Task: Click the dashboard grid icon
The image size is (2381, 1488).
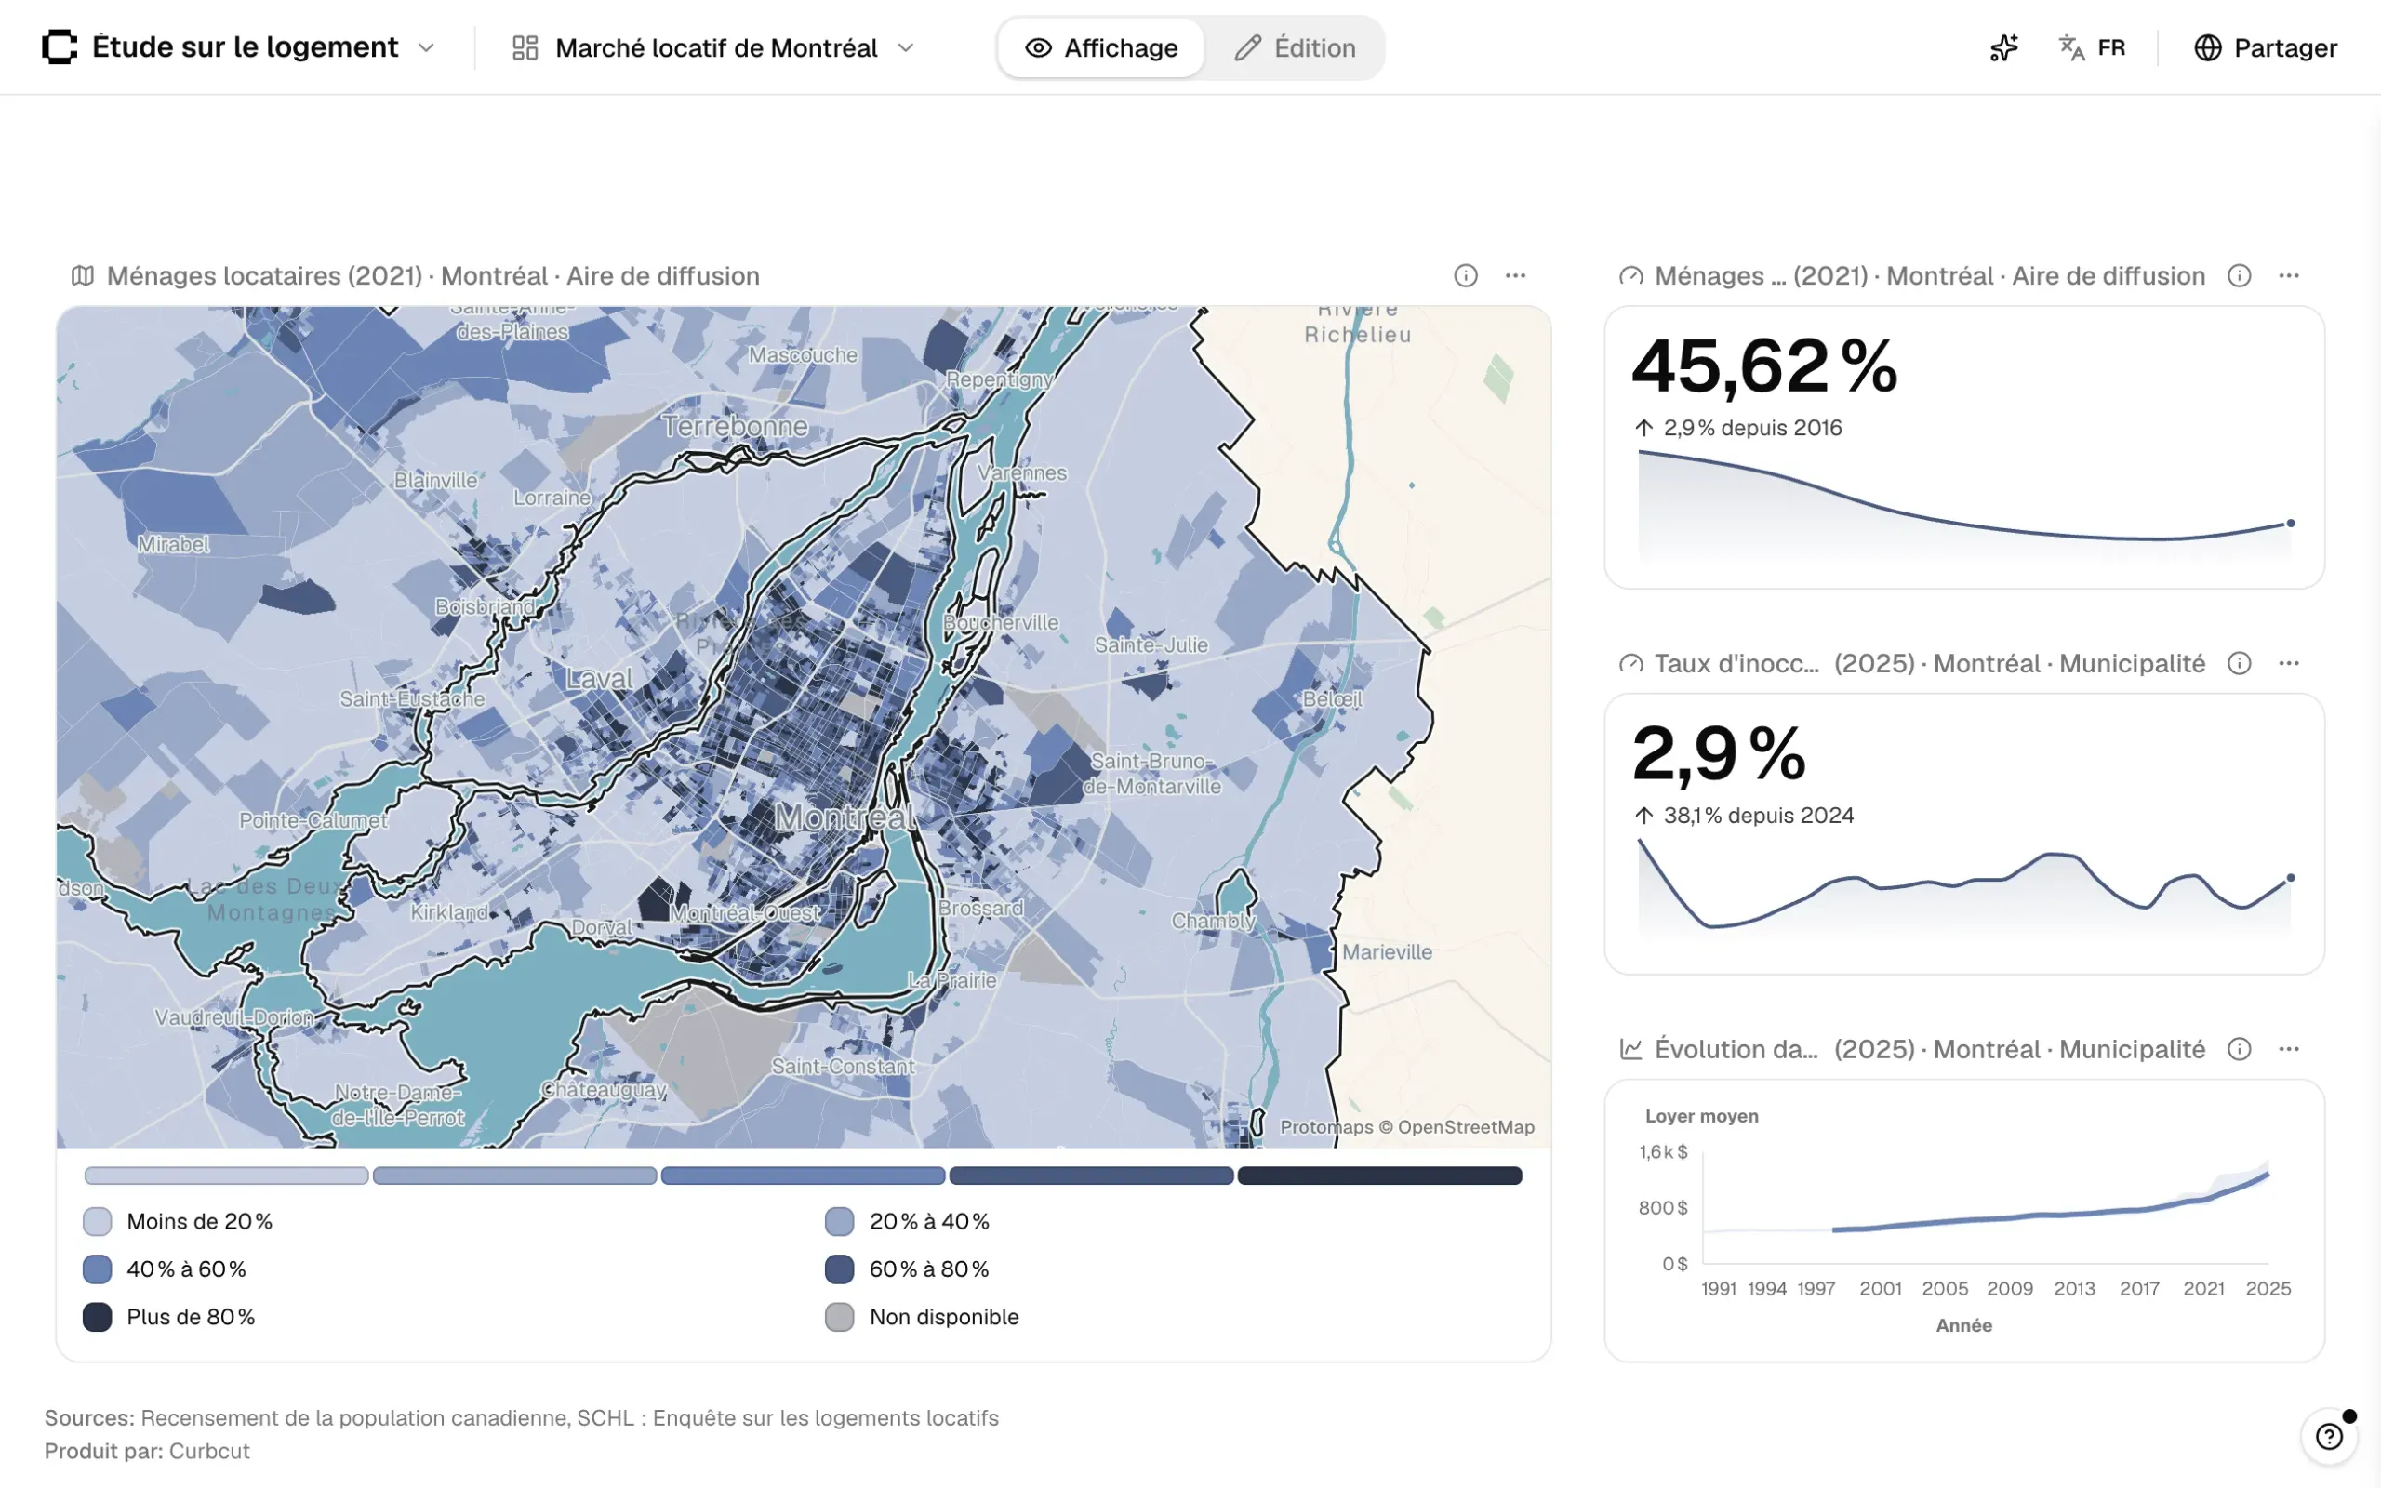Action: coord(525,47)
